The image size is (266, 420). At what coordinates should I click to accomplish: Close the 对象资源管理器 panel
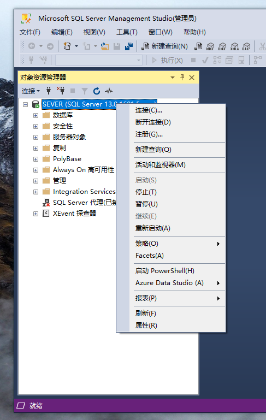pos(192,78)
